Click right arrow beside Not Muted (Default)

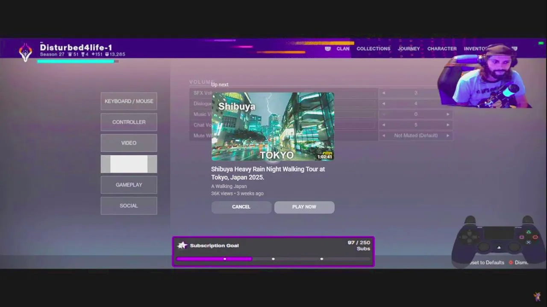(448, 136)
